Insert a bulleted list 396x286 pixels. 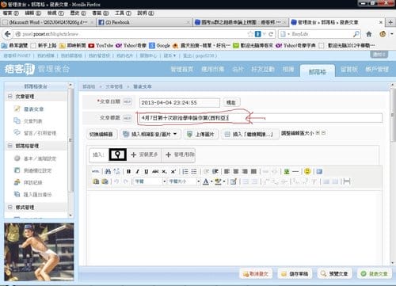[194, 171]
